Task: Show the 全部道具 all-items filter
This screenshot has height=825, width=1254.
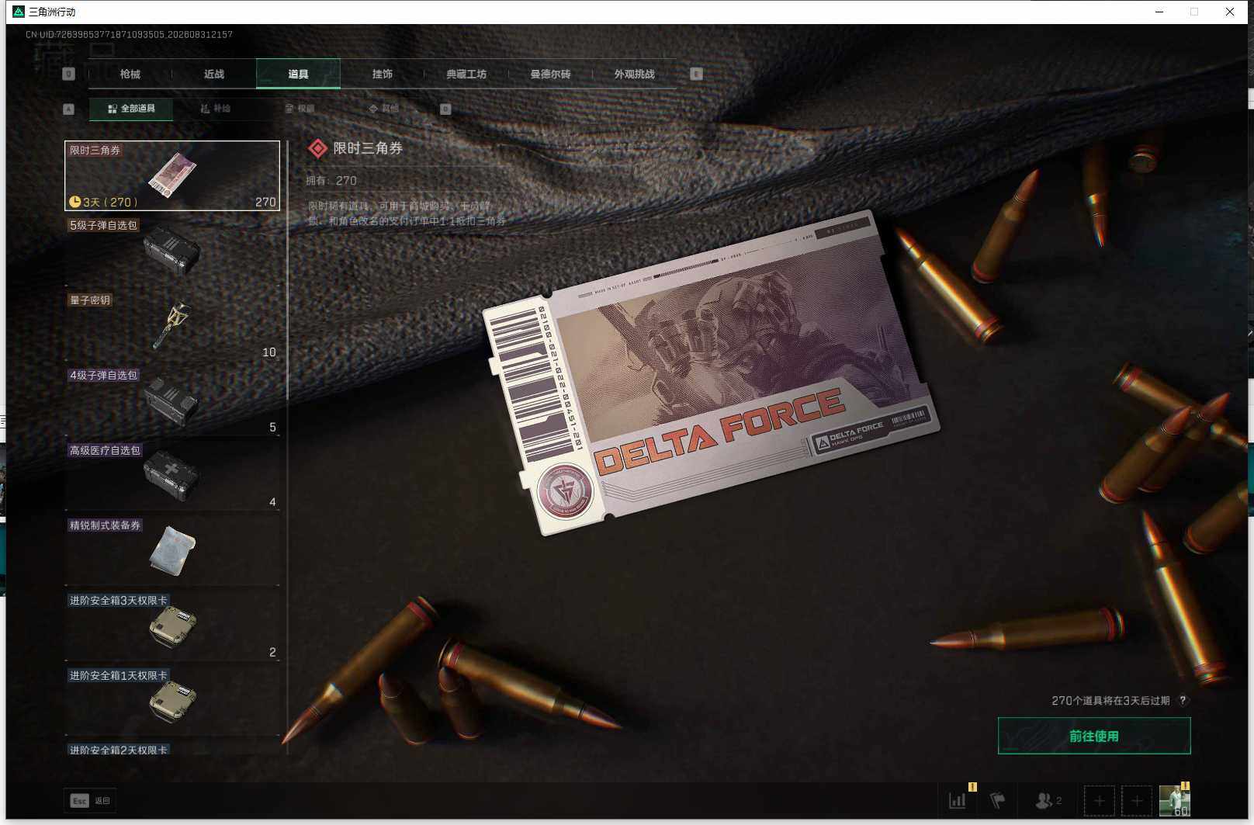Action: (x=131, y=109)
